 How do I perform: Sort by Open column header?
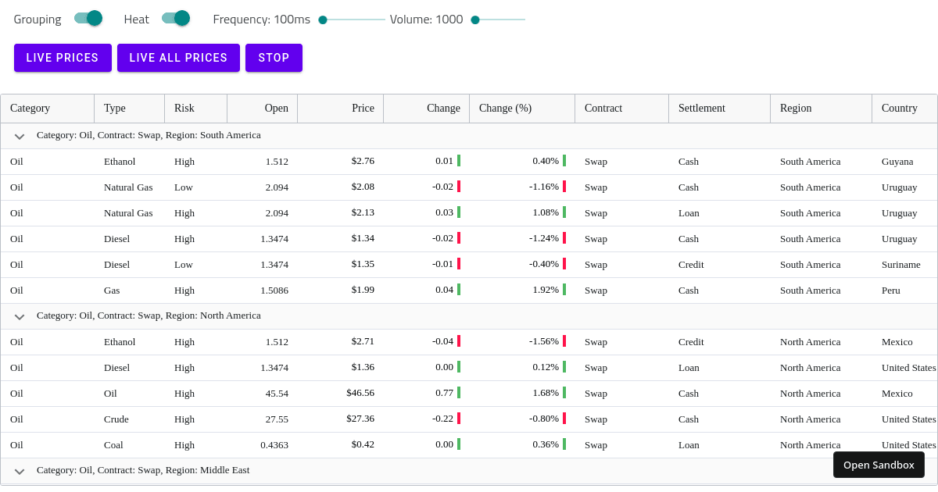[263, 109]
